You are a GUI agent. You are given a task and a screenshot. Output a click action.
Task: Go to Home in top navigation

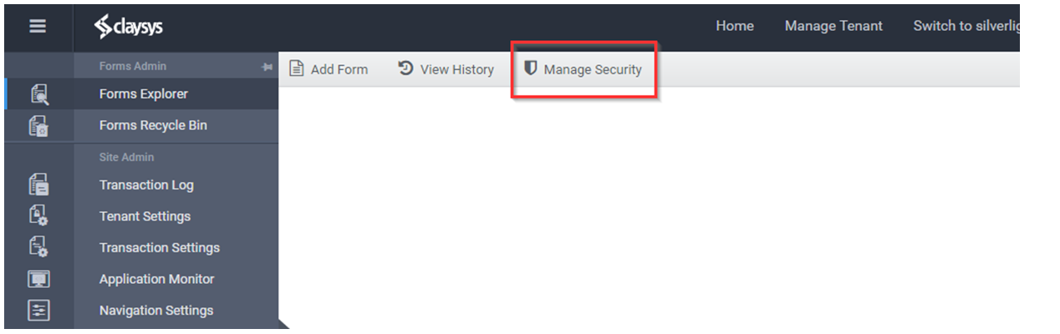click(x=735, y=26)
